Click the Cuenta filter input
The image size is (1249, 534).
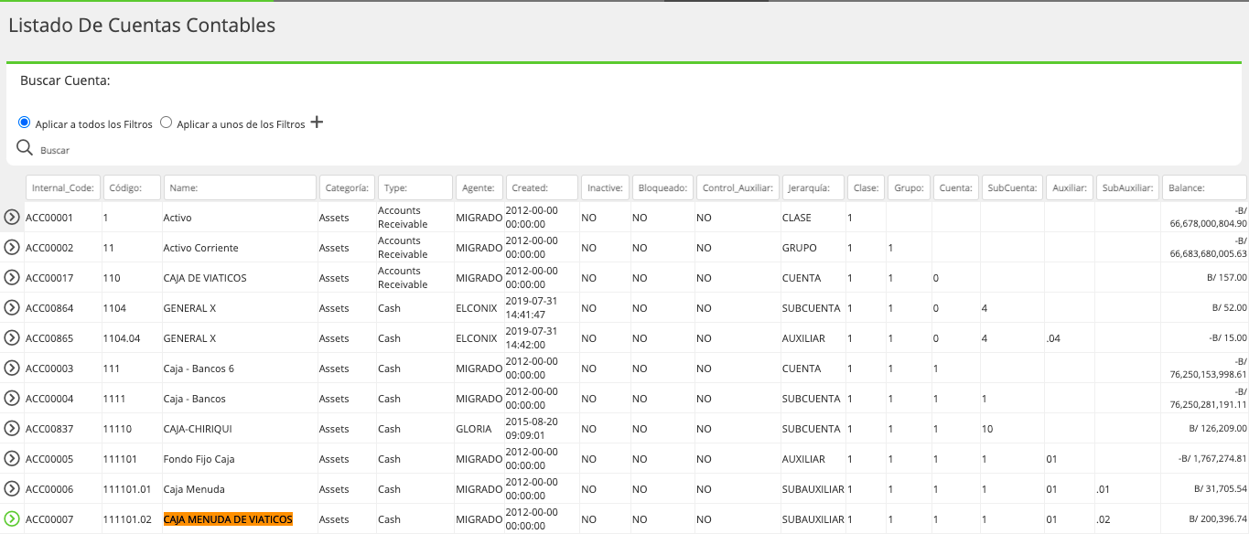[955, 187]
